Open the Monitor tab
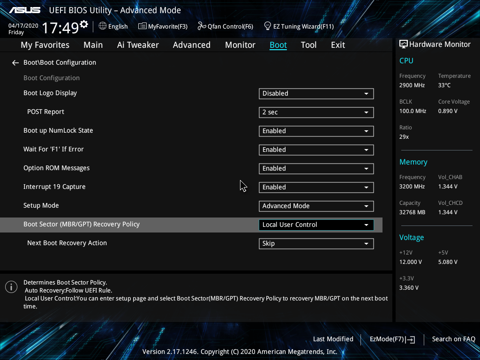480x360 pixels. point(240,45)
